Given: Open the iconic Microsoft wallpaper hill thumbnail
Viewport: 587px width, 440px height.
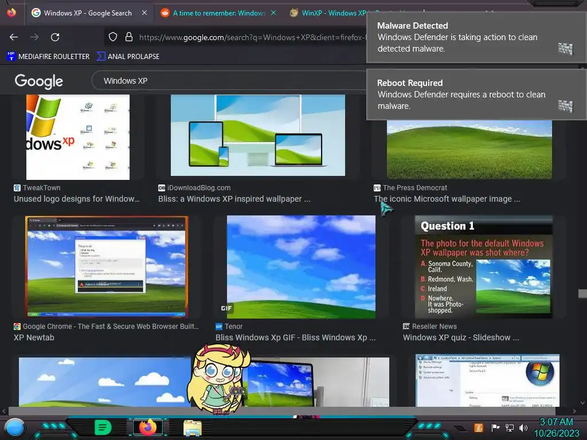Looking at the screenshot, I should 469,149.
